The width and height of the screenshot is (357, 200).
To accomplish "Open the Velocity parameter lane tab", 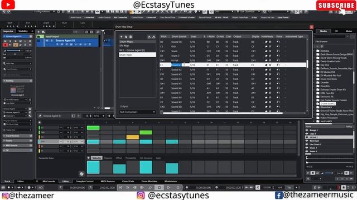I will pyautogui.click(x=97, y=158).
